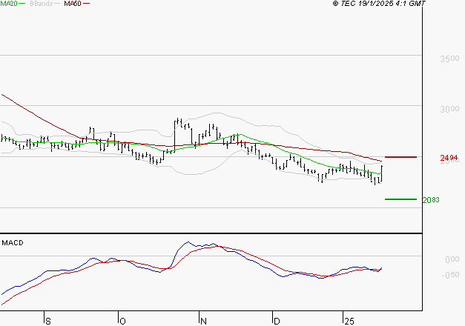Click the O month marker on the time axis
This screenshot has height=326, width=465.
click(x=122, y=321)
